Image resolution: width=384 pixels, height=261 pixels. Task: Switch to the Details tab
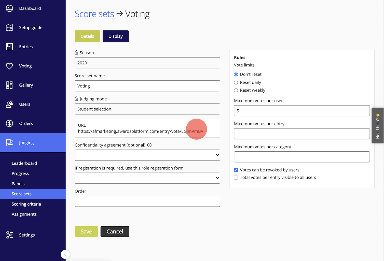coord(87,36)
